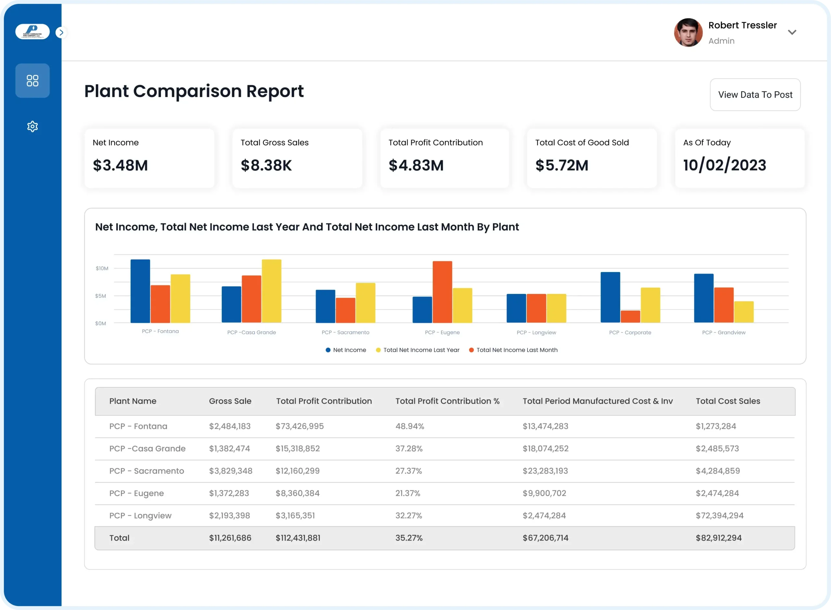Click the yellow bar for PCP - Sacramento
831x610 pixels.
click(366, 303)
